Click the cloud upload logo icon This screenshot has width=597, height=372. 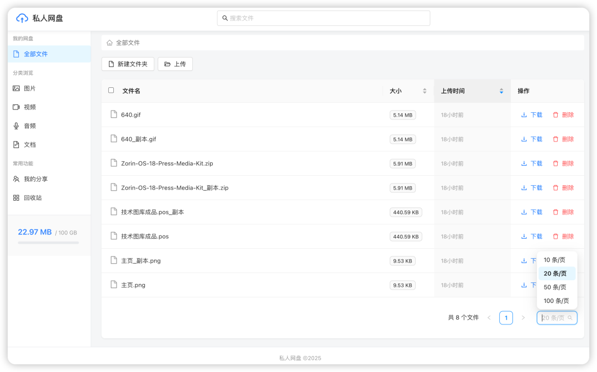click(21, 18)
